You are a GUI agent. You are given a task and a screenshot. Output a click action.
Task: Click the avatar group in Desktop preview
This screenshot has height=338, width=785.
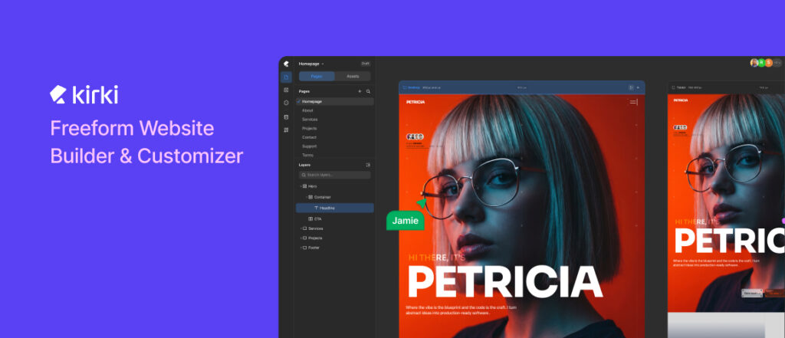(x=415, y=136)
